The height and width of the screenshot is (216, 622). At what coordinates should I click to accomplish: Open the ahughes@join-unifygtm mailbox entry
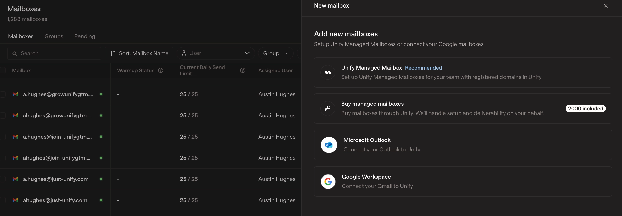tap(57, 158)
